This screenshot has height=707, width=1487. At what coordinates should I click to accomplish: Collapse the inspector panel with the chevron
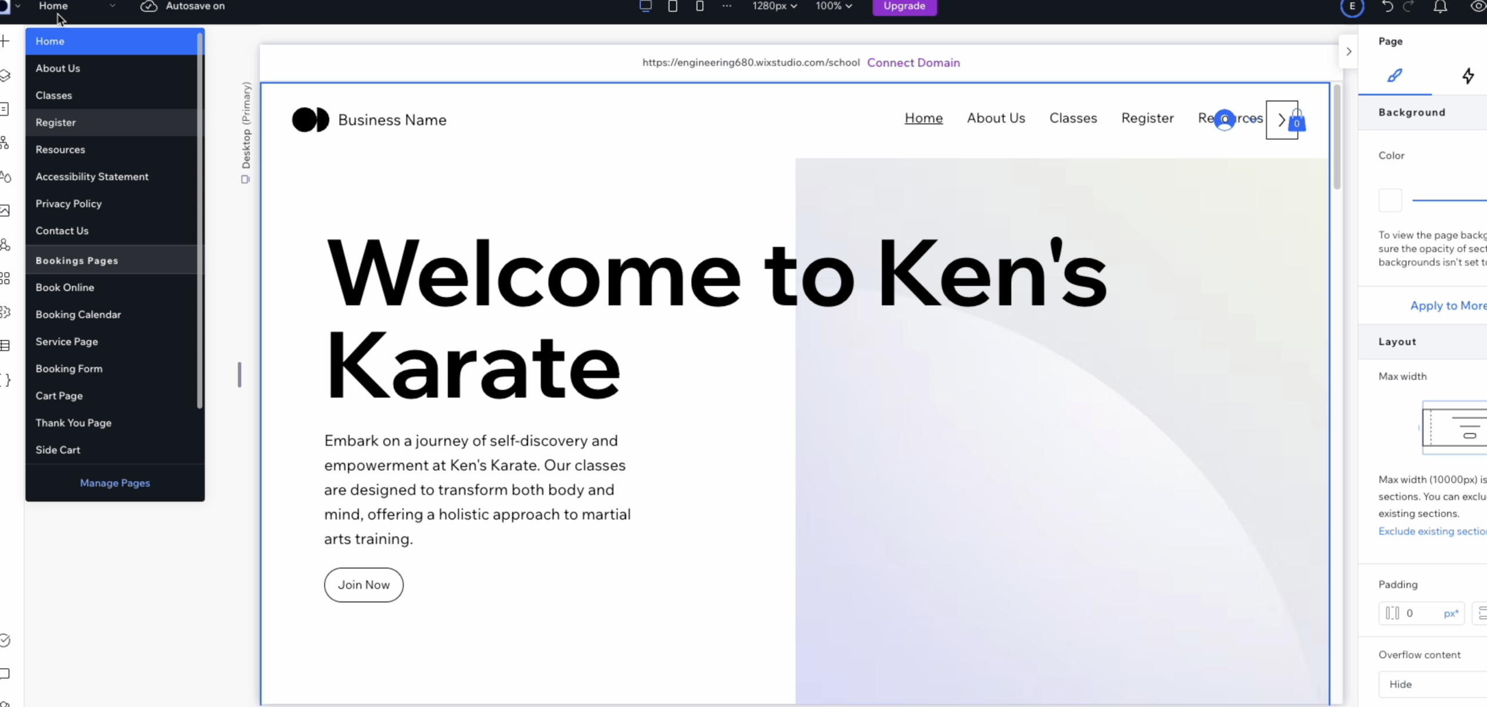coord(1348,52)
